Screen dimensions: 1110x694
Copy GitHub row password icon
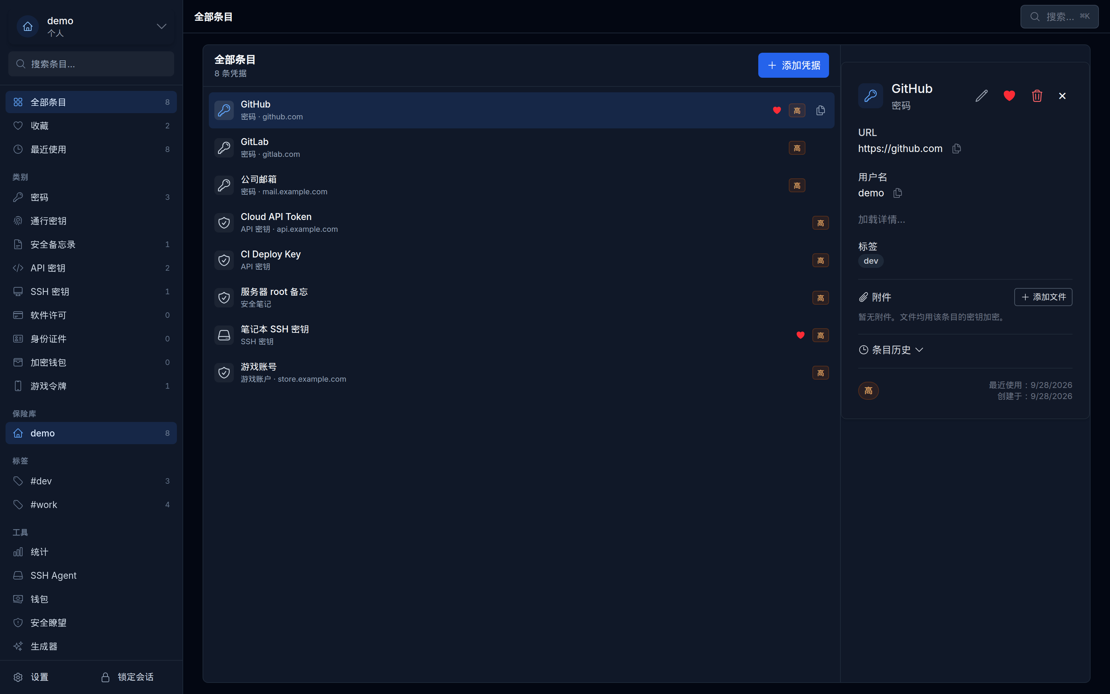(821, 110)
